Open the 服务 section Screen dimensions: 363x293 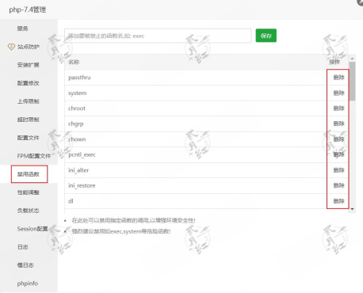pos(22,29)
